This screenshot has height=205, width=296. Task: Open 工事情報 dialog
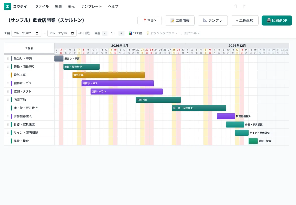pyautogui.click(x=180, y=20)
